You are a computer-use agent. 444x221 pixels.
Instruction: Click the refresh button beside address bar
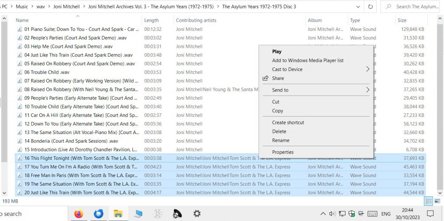pyautogui.click(x=370, y=7)
